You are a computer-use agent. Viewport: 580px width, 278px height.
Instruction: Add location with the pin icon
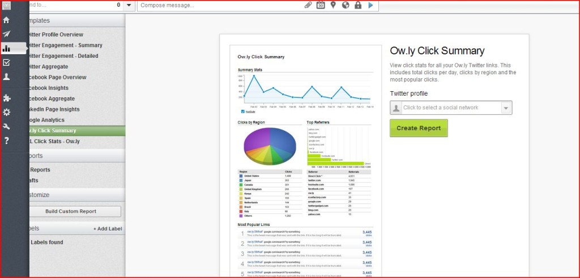(x=333, y=5)
